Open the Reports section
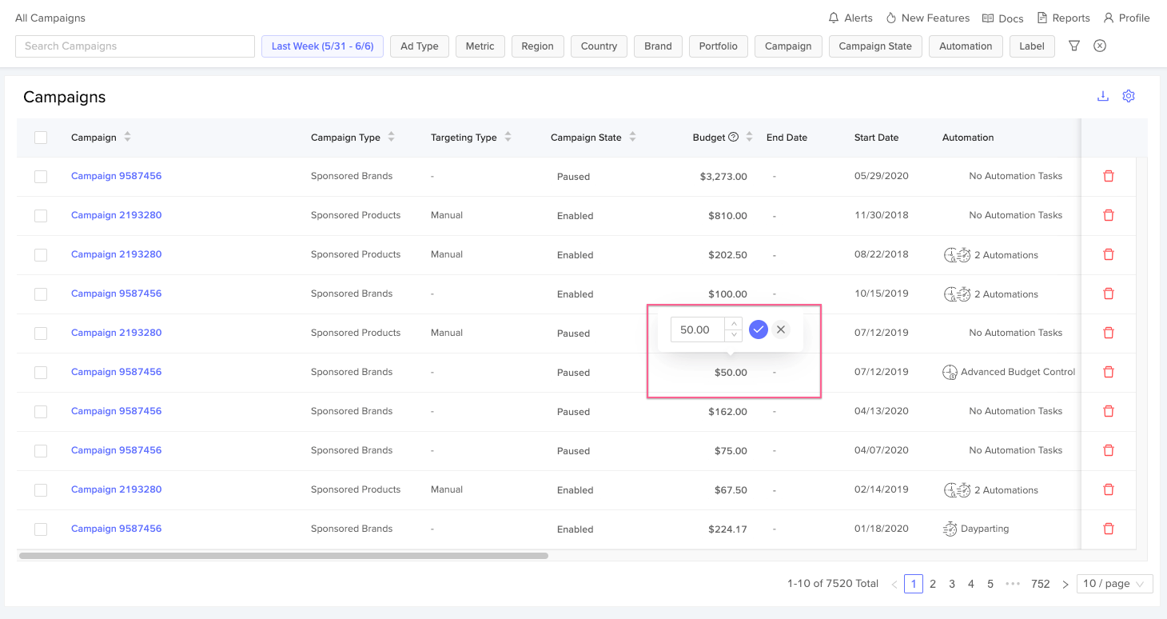Screen dimensions: 1167x619 click(1063, 18)
